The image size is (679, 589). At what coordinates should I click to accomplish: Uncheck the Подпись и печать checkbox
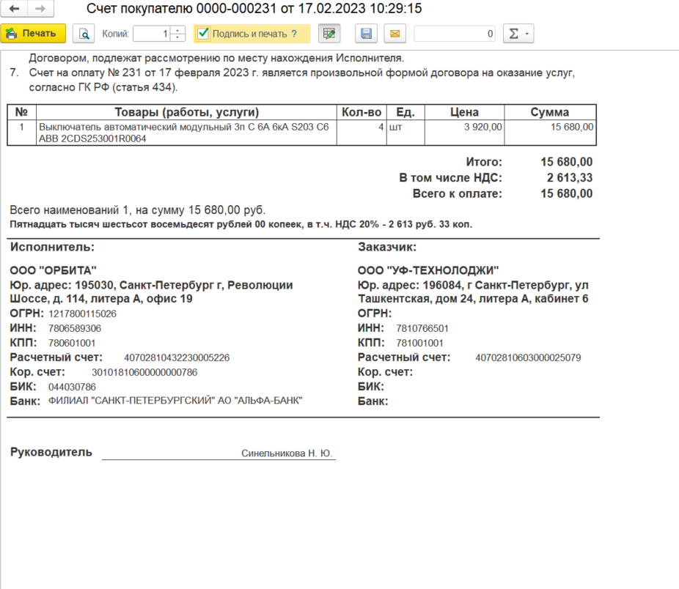click(204, 34)
